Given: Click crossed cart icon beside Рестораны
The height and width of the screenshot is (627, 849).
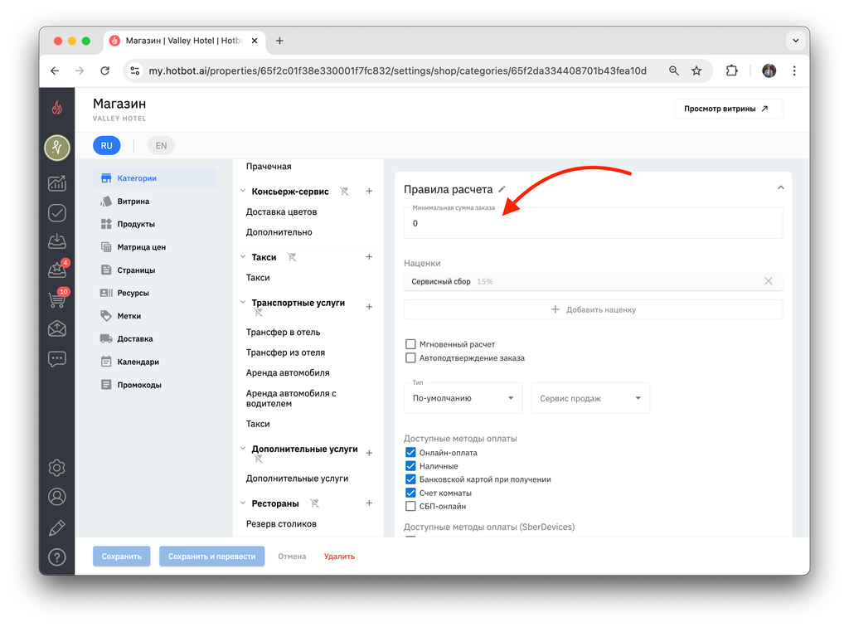Looking at the screenshot, I should coord(314,503).
